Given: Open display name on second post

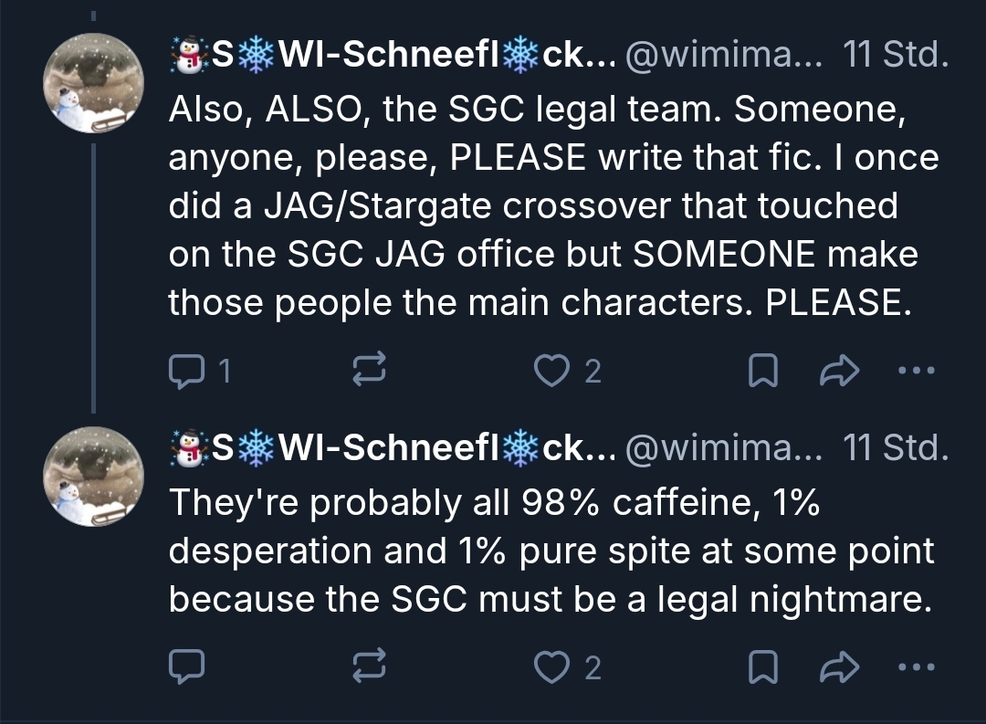Looking at the screenshot, I should 394,448.
